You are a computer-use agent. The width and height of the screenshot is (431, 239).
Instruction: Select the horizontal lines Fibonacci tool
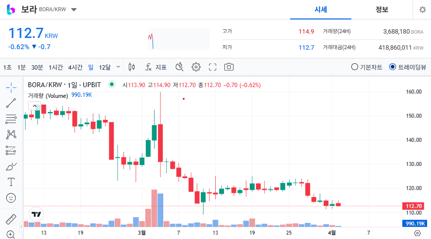(x=11, y=119)
